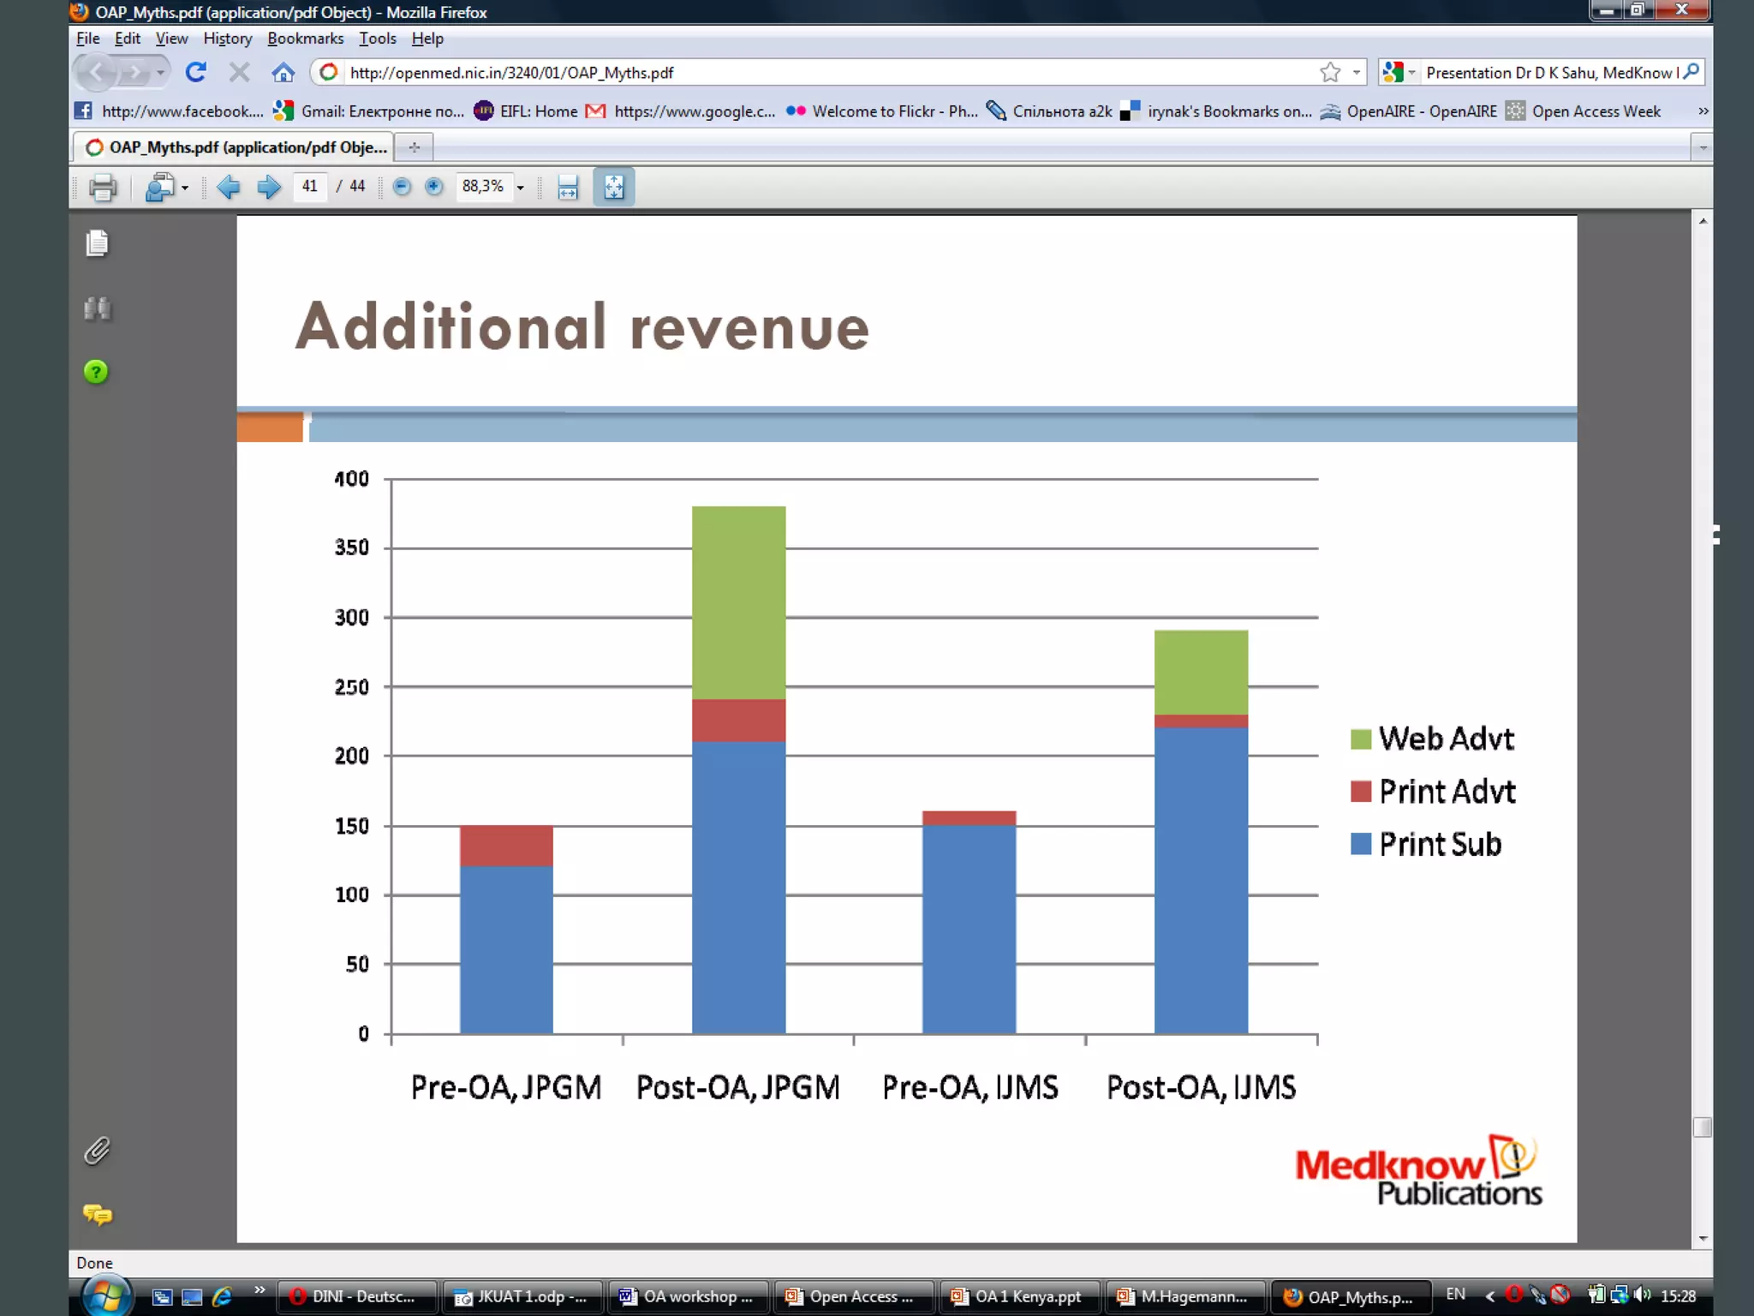Open the Tools menu
Viewport: 1754px width, 1316px height.
[377, 39]
